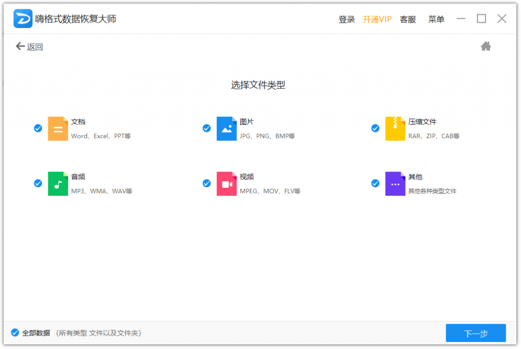Toggle the 全部数据 checkbox
521x349 pixels.
[x=15, y=333]
